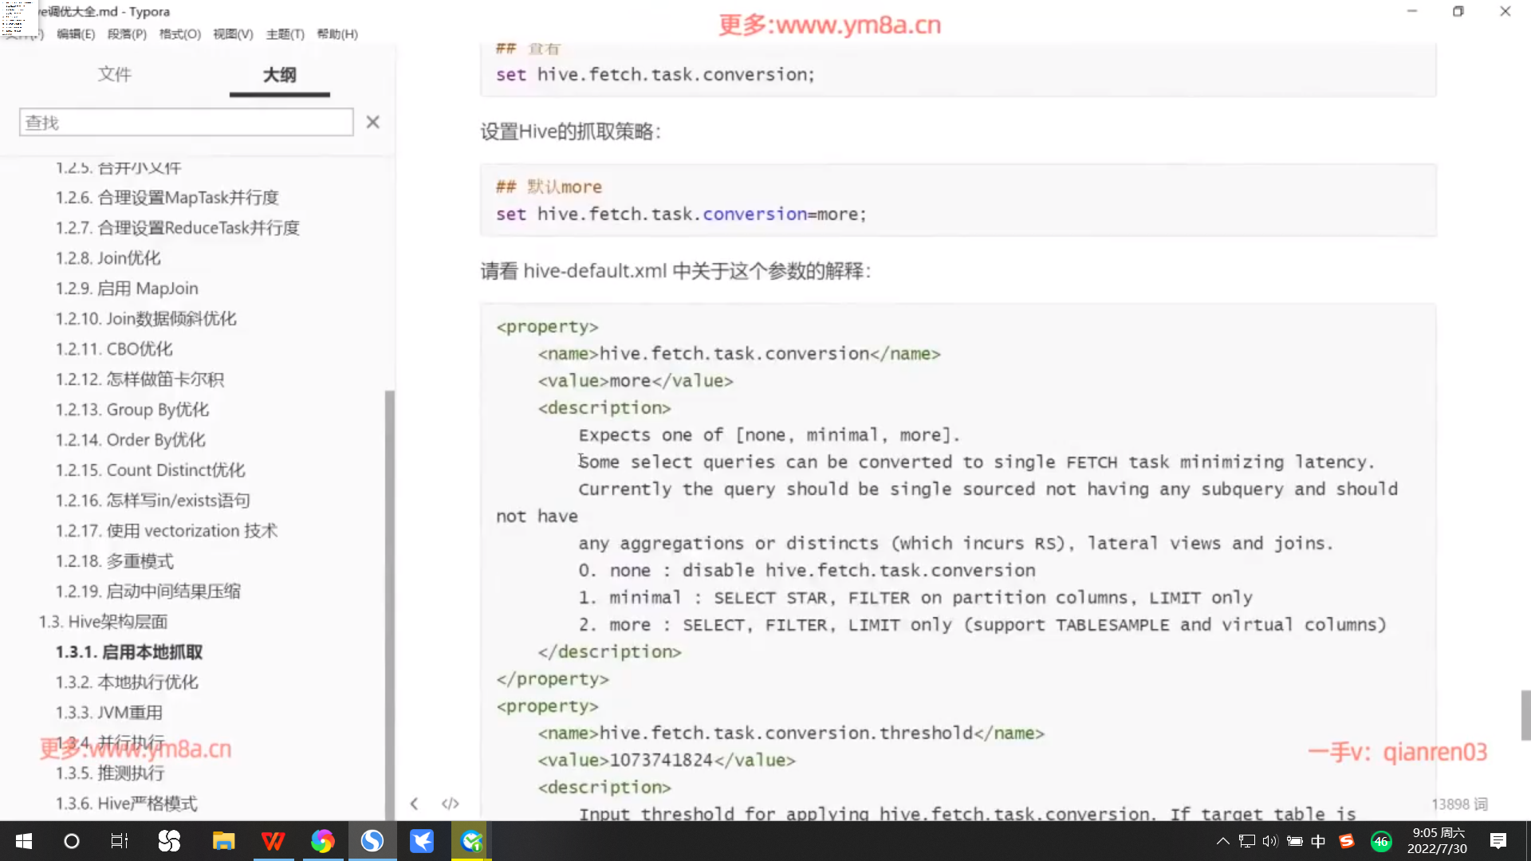The image size is (1531, 861).
Task: Clear the outline search with the X
Action: (372, 122)
